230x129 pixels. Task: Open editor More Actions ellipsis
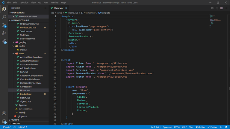(226, 8)
